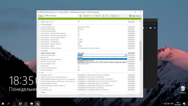This screenshot has width=188, height=106.
Task: Open File Explorer folder icon in taskbar
Action: (32, 103)
